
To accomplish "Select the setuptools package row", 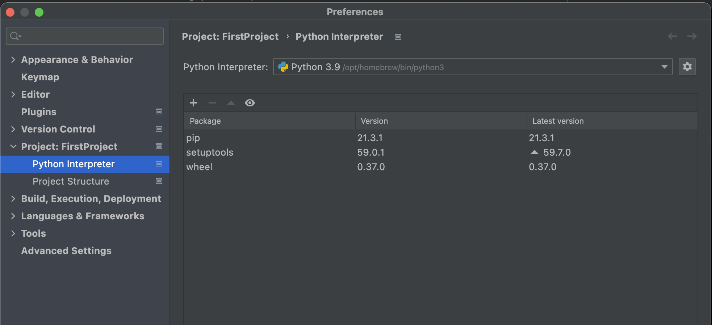I will [x=441, y=152].
